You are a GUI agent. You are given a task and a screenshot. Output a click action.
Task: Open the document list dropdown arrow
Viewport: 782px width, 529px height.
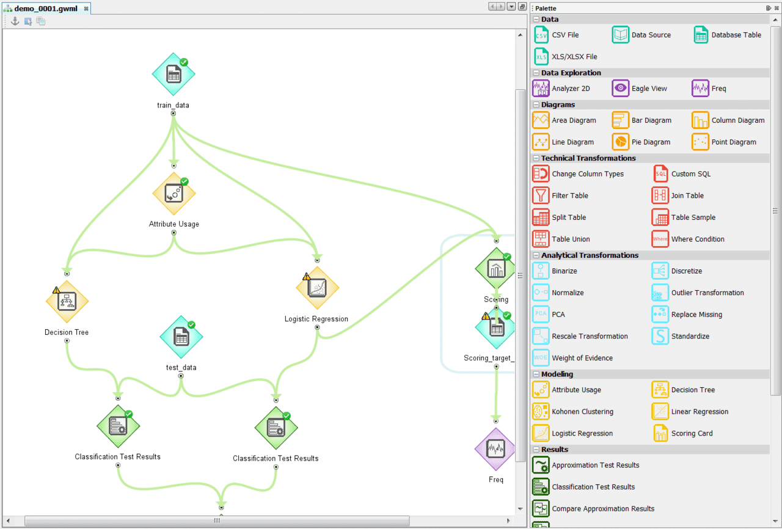(x=511, y=7)
